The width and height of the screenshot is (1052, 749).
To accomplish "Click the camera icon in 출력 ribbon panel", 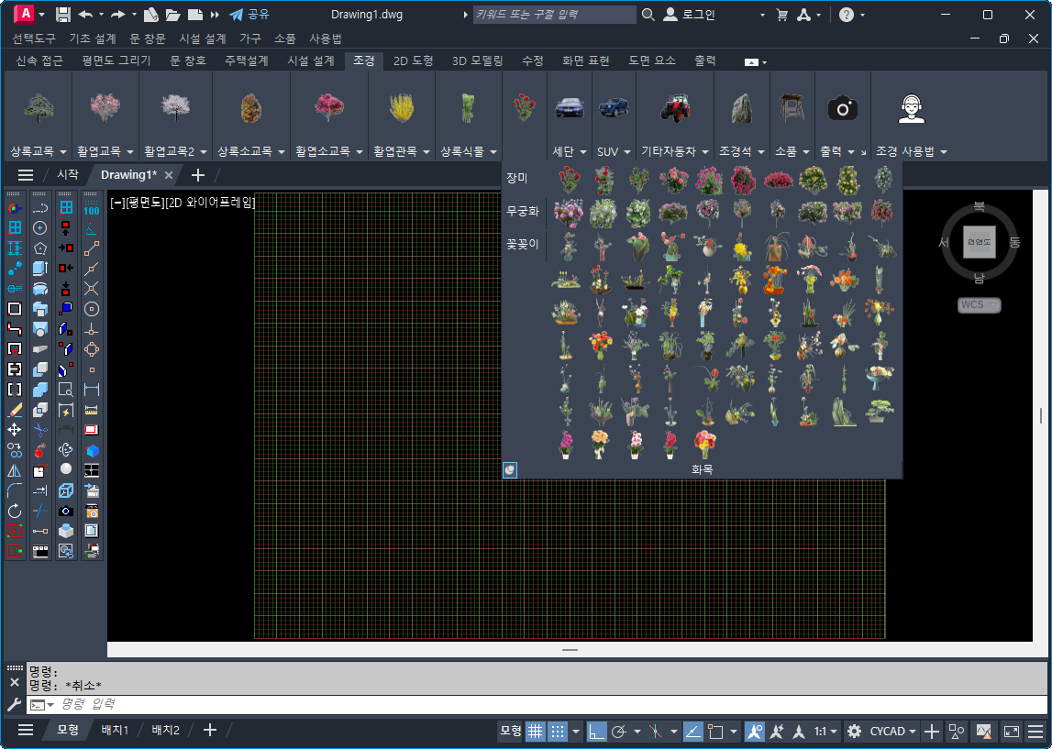I will [842, 109].
